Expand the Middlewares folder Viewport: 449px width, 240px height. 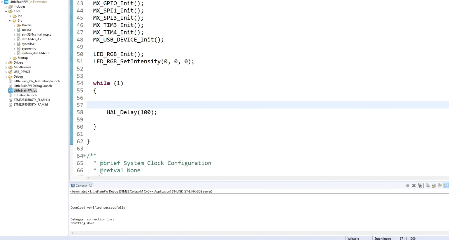coord(6,67)
